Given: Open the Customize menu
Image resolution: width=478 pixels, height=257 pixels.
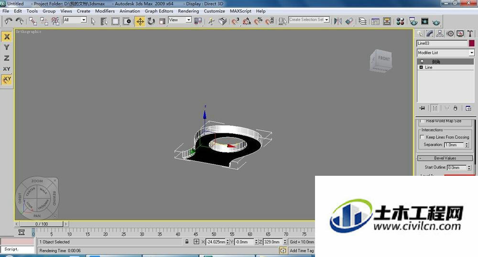Looking at the screenshot, I should (x=214, y=11).
